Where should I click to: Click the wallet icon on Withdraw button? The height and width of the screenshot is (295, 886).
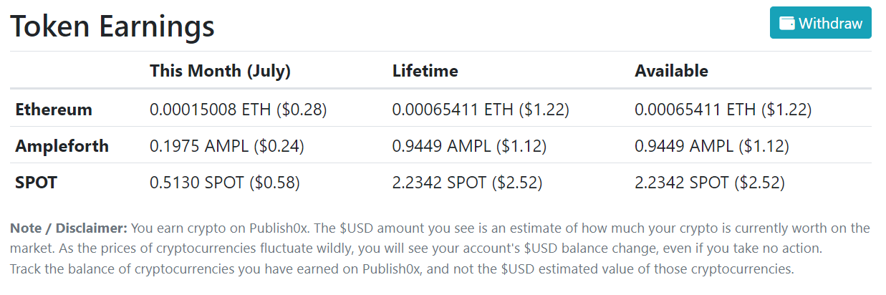coord(786,24)
